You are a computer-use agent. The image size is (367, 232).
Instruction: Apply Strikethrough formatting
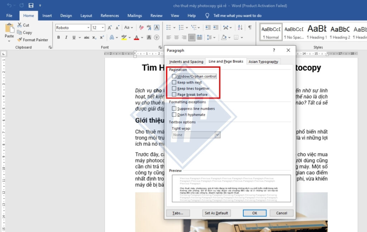click(x=87, y=38)
